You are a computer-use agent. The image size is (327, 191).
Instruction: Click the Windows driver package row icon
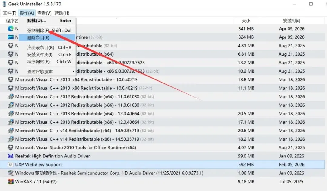point(11,173)
